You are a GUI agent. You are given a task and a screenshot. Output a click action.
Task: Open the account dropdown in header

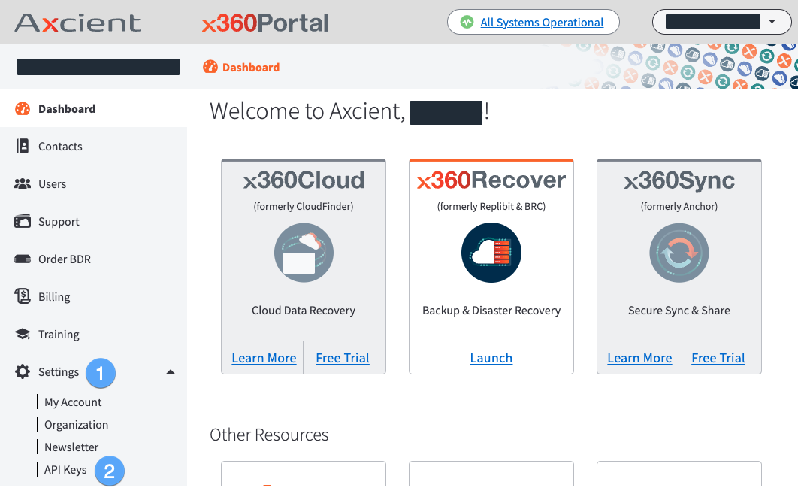(x=721, y=22)
